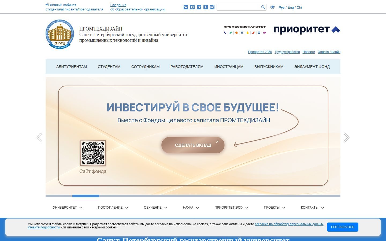Open the Telegram channel icon

coord(199,7)
